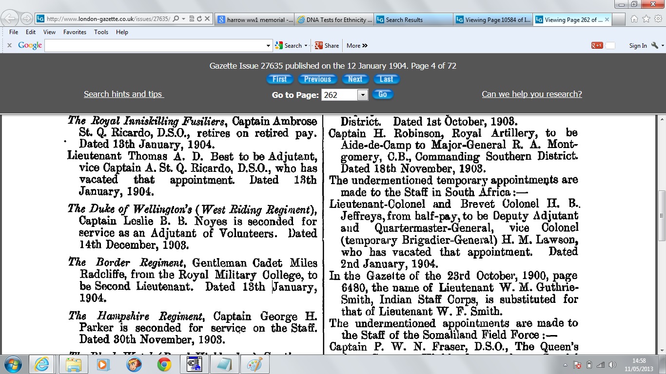666x374 pixels.
Task: Click the Can we help you research link
Action: click(531, 94)
